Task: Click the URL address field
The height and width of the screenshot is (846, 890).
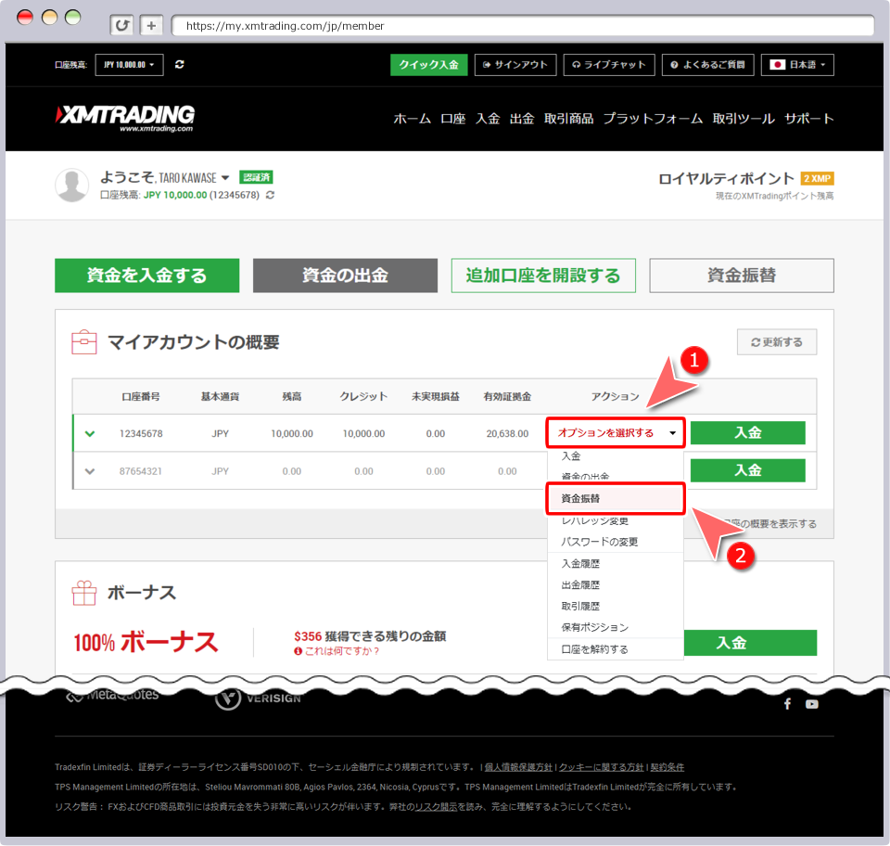Action: pos(523,26)
